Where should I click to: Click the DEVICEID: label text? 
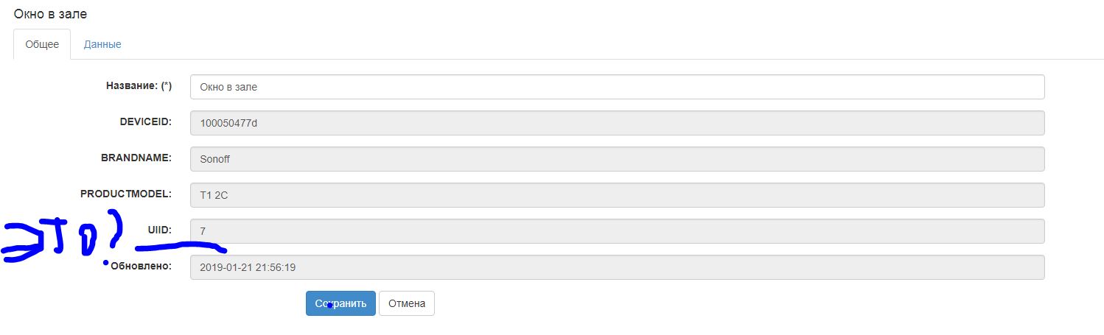point(145,121)
